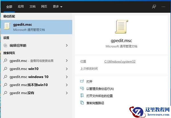This screenshot has width=171, height=118.
Task: Select gpedit.msc win10 web suggestion
Action: pyautogui.click(x=36, y=69)
